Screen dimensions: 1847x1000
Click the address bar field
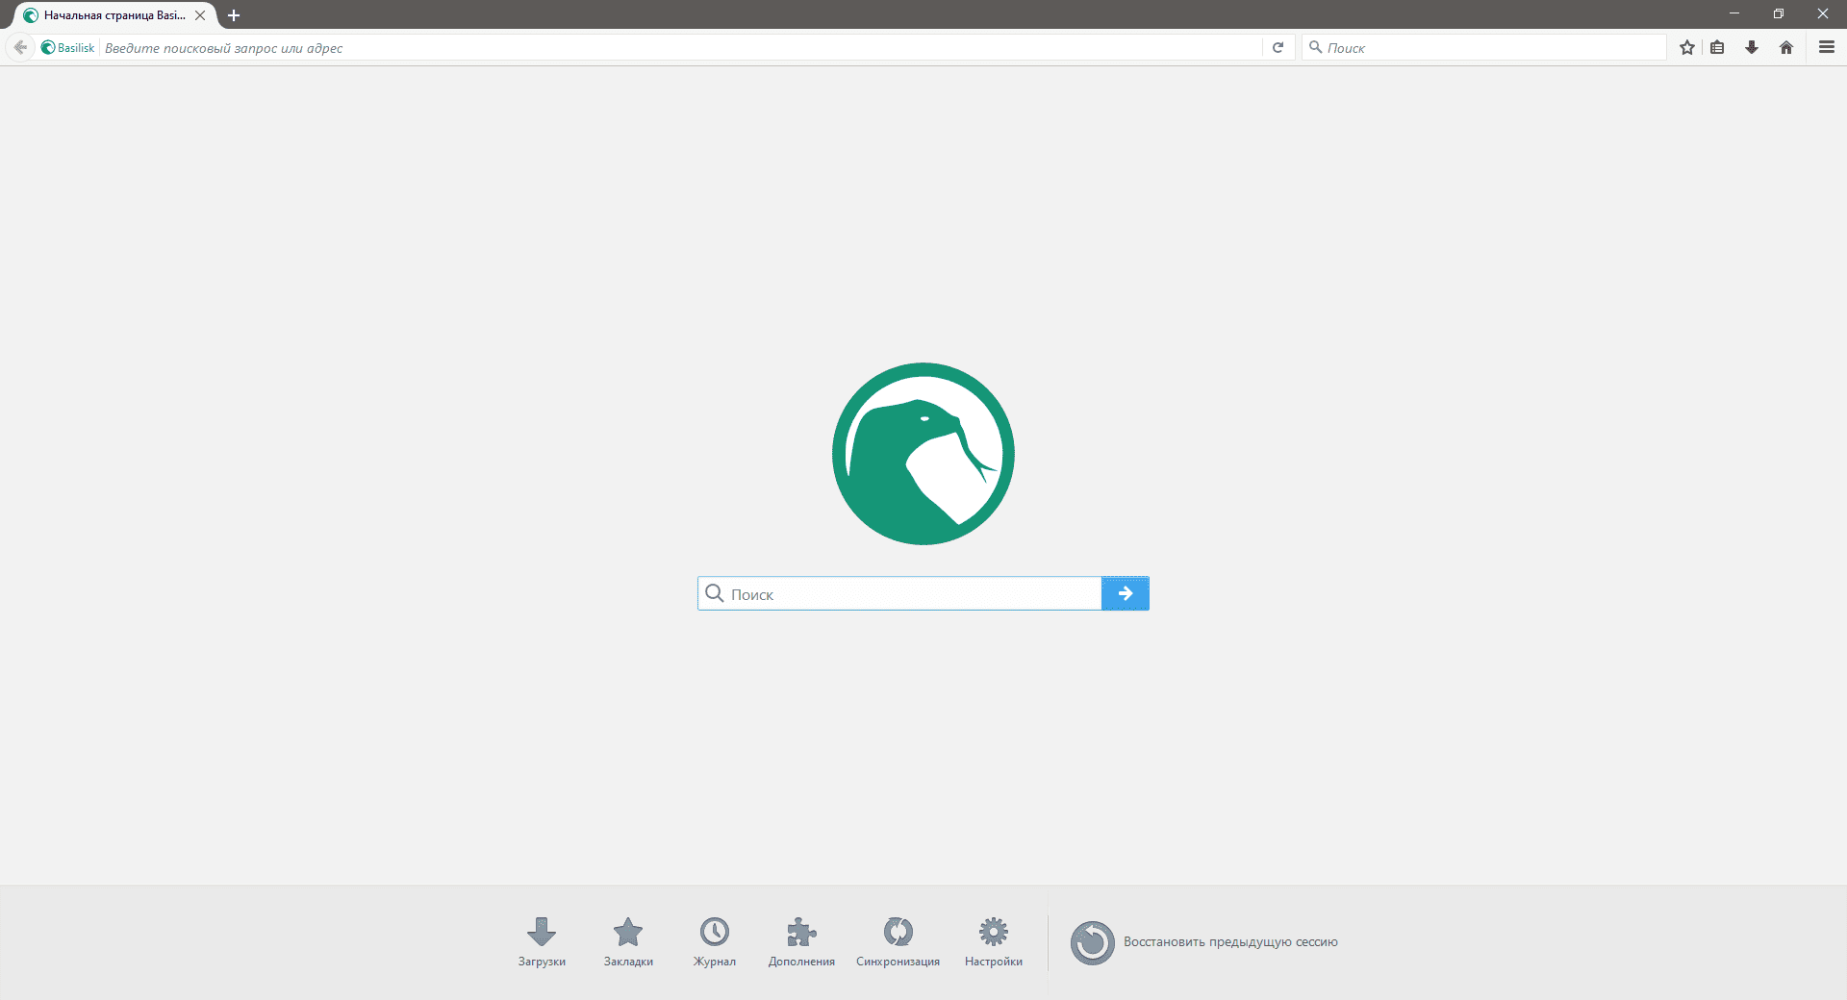[681, 47]
